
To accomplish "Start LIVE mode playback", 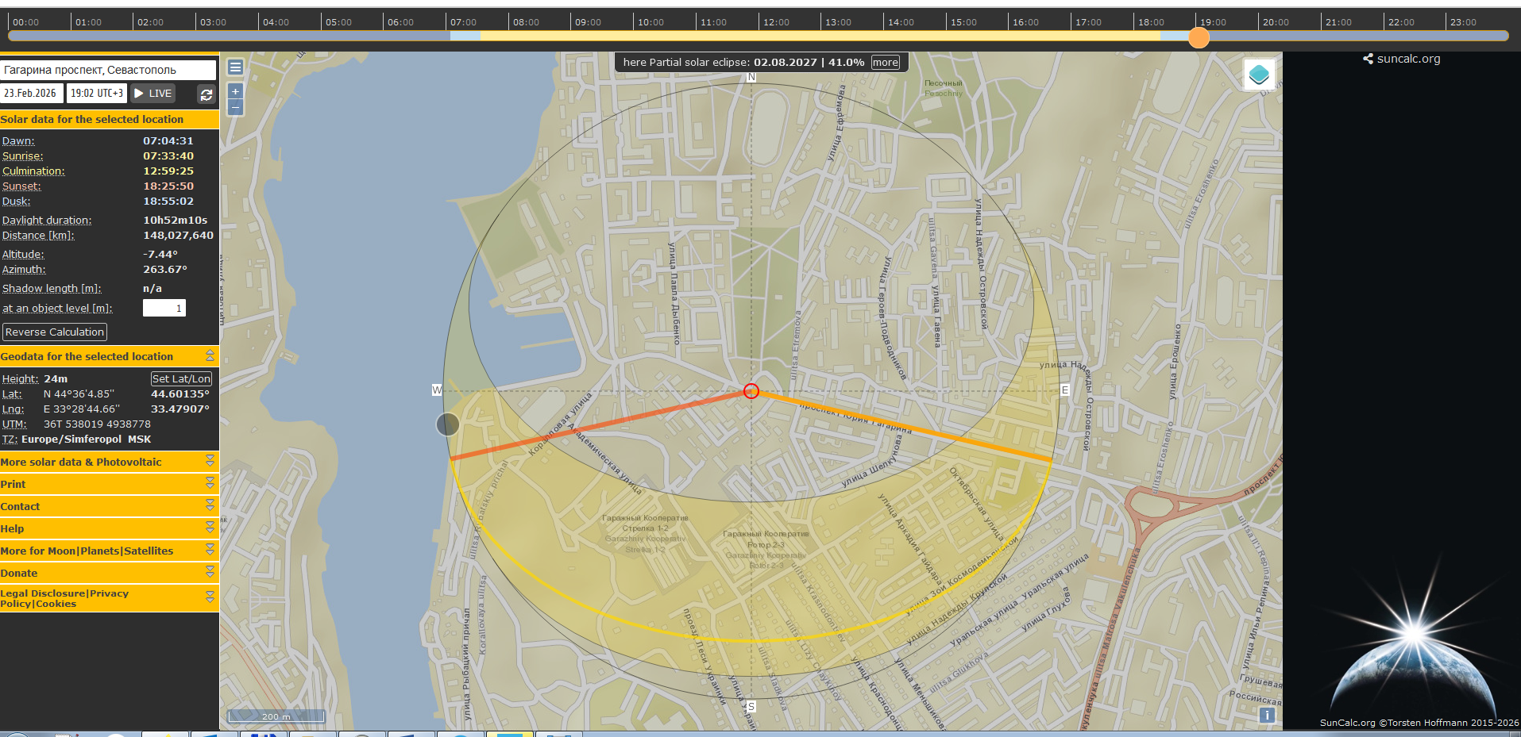I will [x=153, y=94].
